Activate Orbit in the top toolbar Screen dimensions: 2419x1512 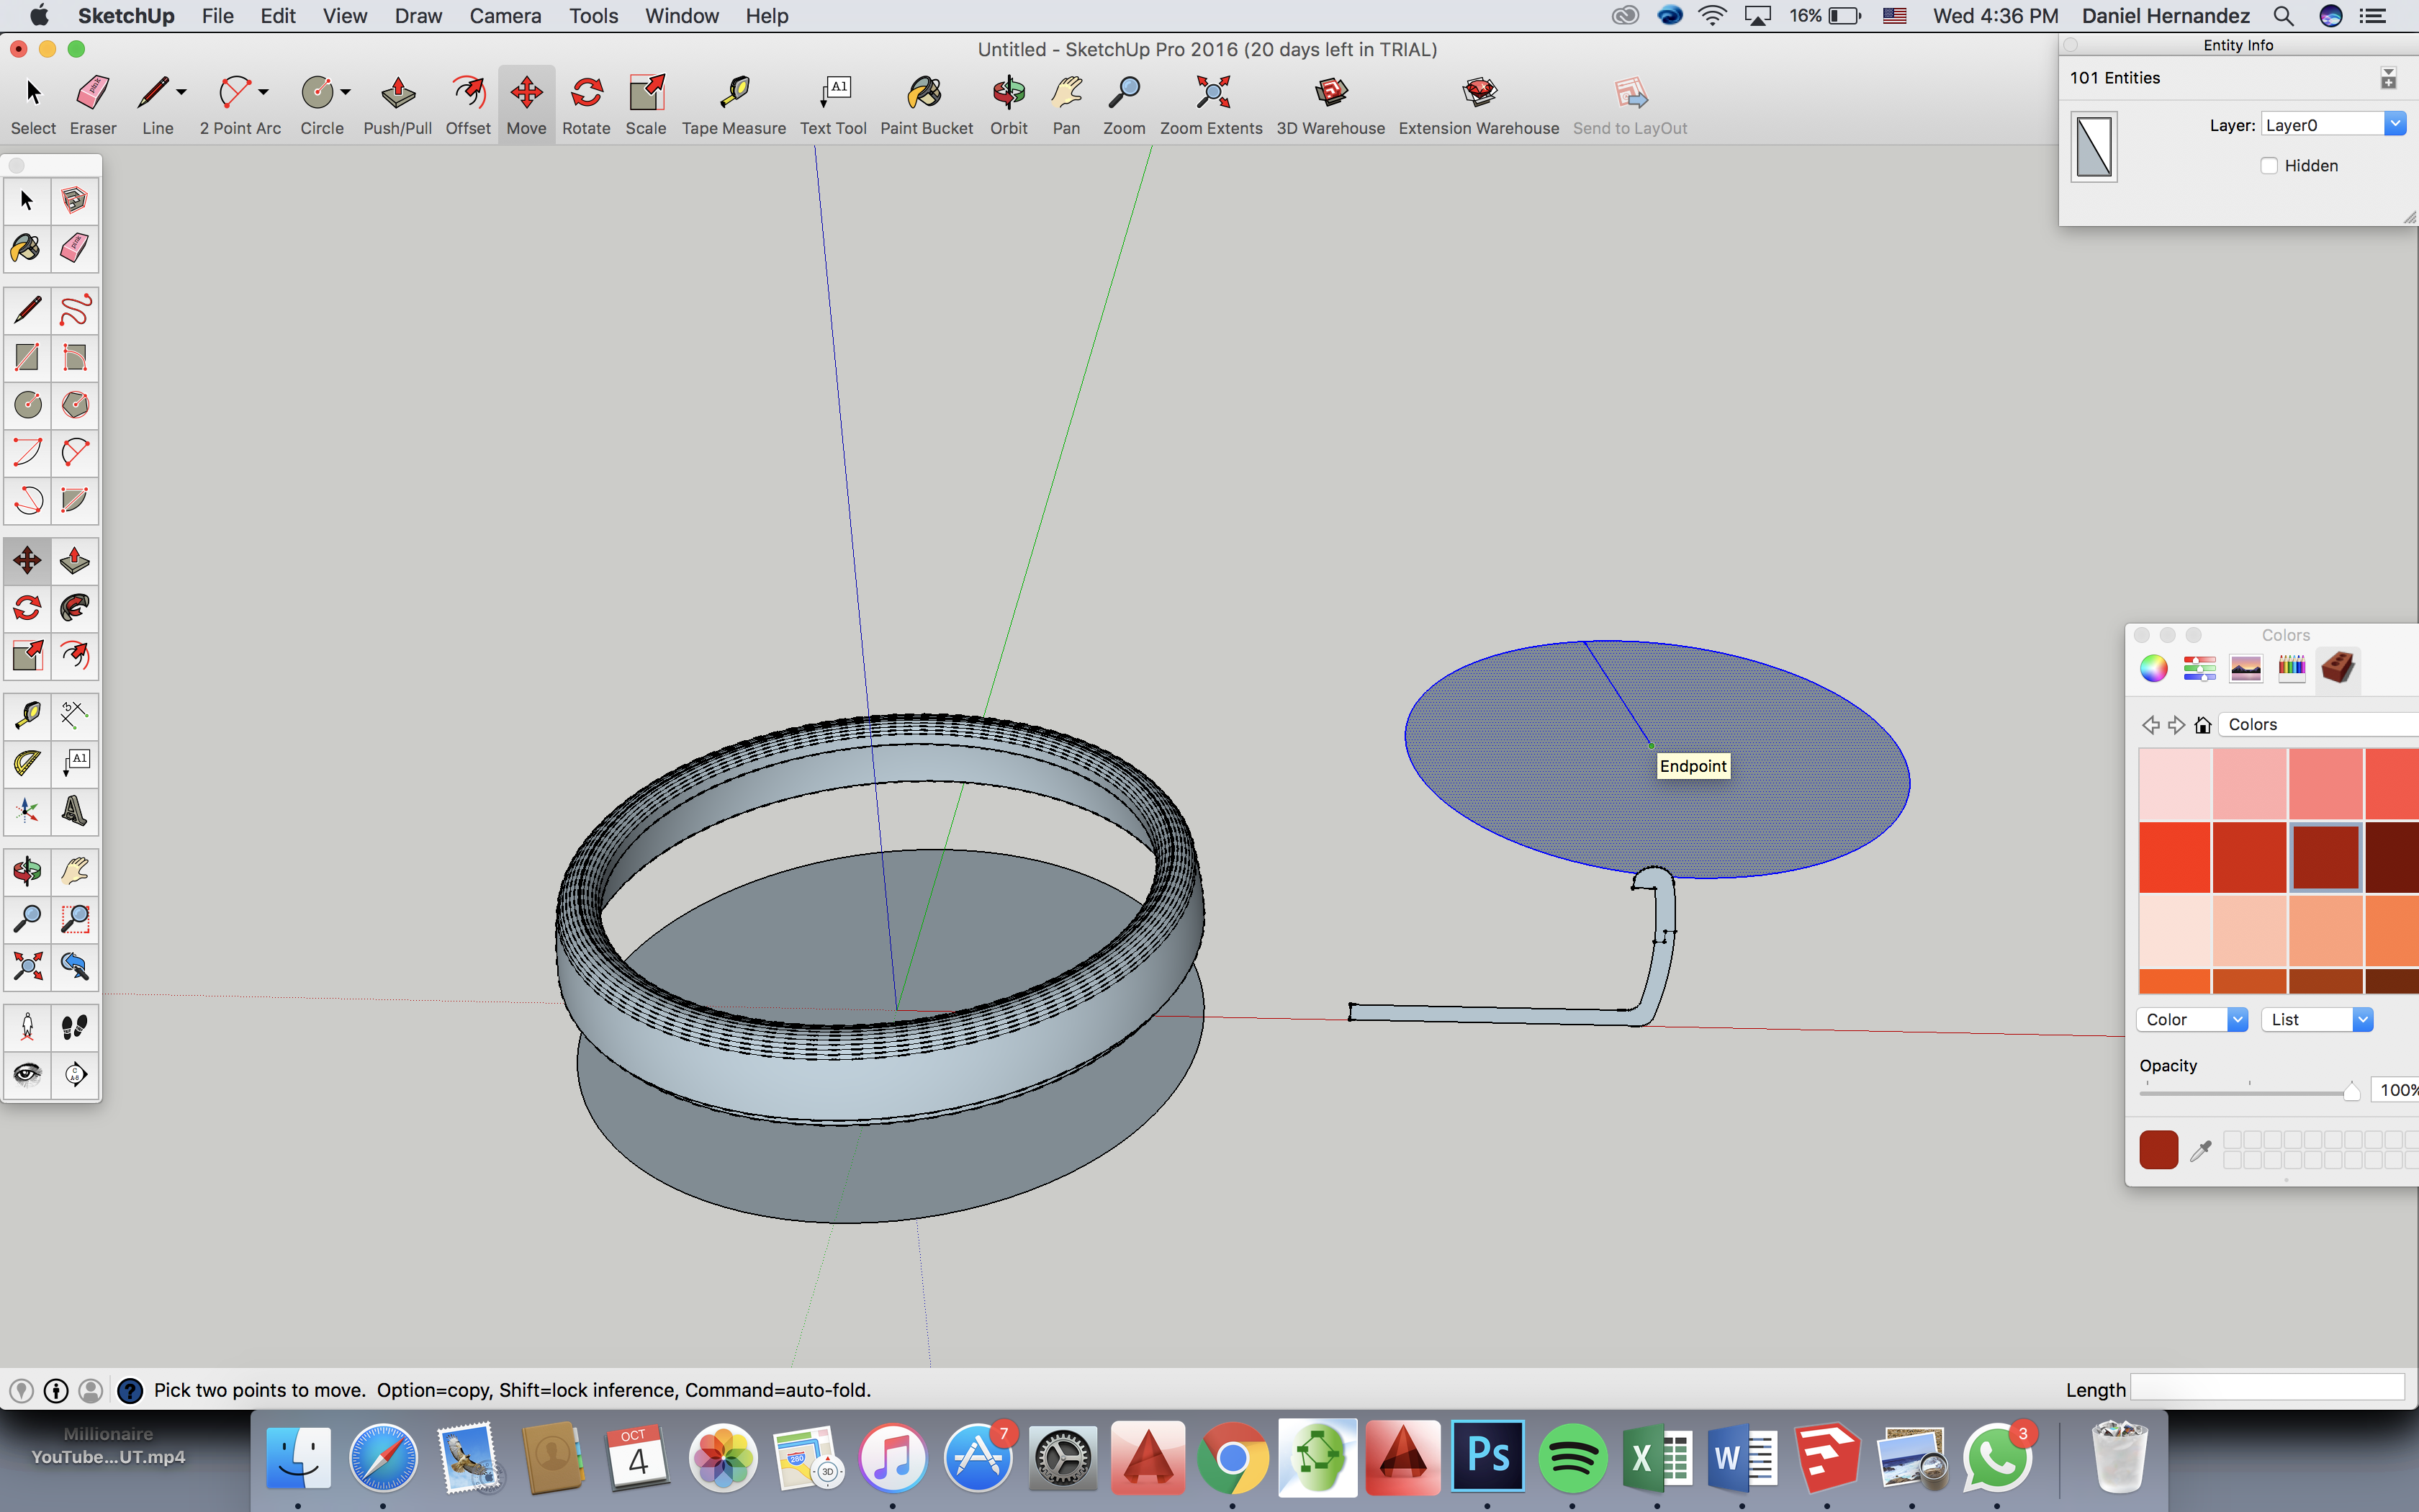click(x=1009, y=105)
